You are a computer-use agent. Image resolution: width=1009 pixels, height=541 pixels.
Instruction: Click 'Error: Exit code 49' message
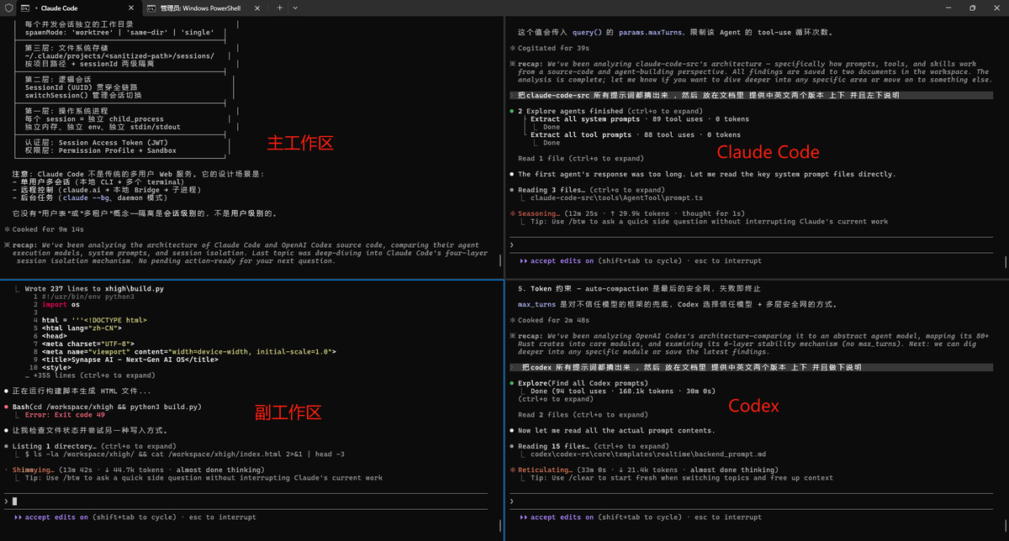[x=65, y=415]
